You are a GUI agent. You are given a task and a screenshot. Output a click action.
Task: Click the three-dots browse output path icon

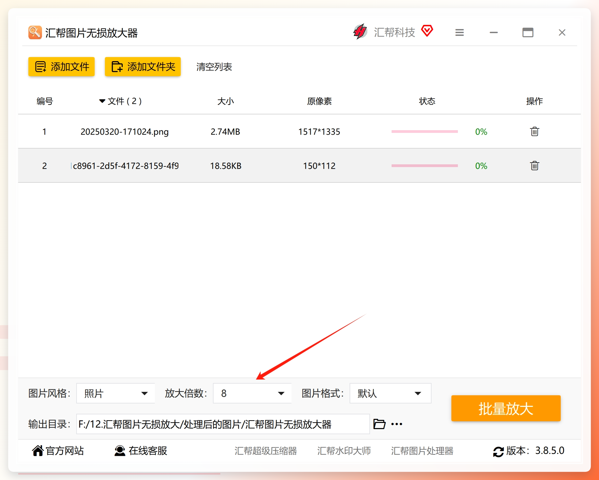click(x=397, y=424)
